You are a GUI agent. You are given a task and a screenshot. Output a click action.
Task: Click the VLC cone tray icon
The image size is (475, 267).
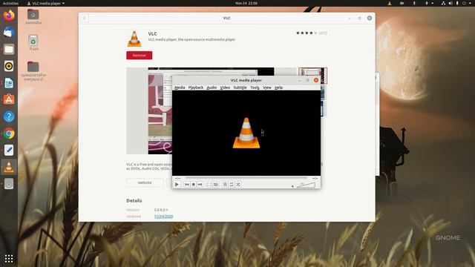(x=390, y=3)
